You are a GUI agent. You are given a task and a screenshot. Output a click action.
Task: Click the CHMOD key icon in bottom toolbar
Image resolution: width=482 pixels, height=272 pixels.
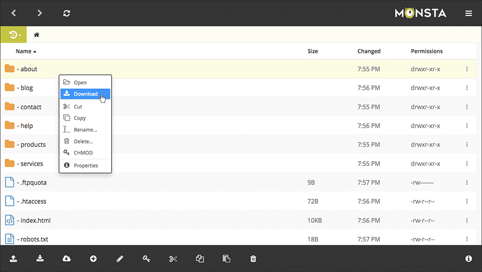pos(146,259)
